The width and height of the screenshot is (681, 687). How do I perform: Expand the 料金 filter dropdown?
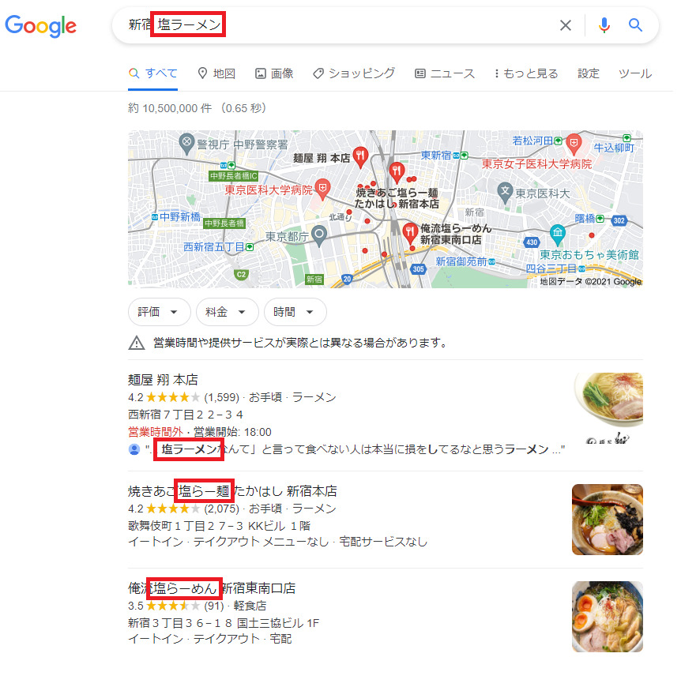coord(227,312)
